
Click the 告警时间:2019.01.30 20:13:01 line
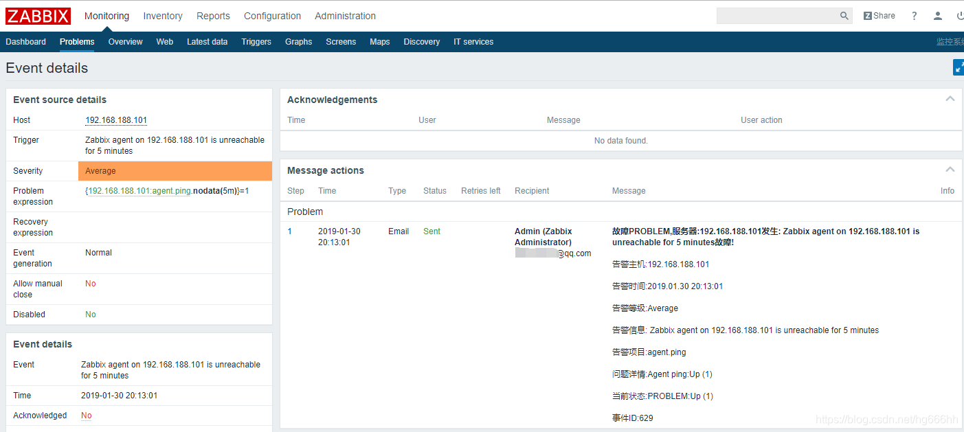tap(667, 286)
